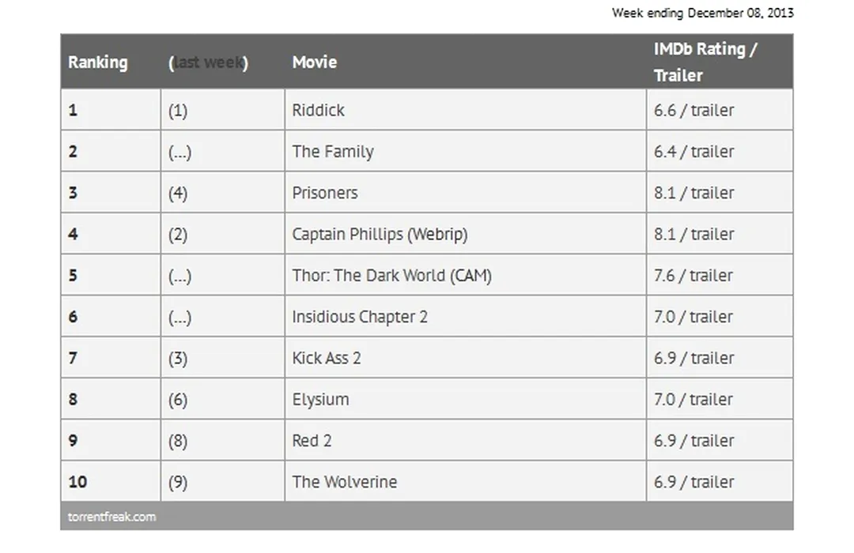
Task: Open The Family movie entry
Action: (332, 152)
